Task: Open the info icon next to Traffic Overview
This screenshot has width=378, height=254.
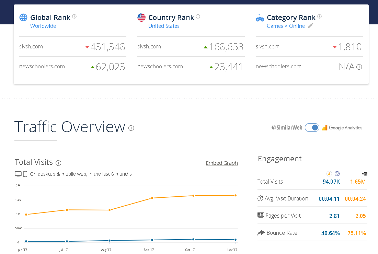Action: pos(131,128)
